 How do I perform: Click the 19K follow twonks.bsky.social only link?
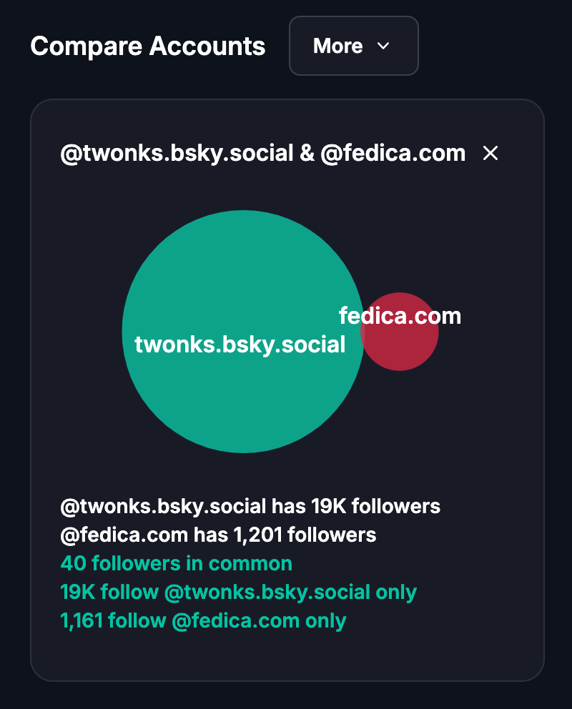click(237, 592)
